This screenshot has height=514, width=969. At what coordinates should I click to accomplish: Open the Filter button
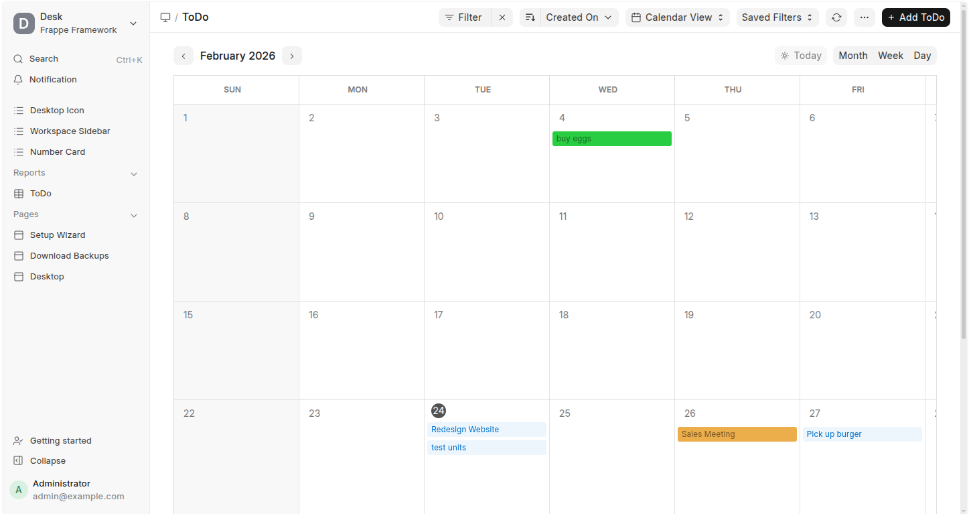464,17
